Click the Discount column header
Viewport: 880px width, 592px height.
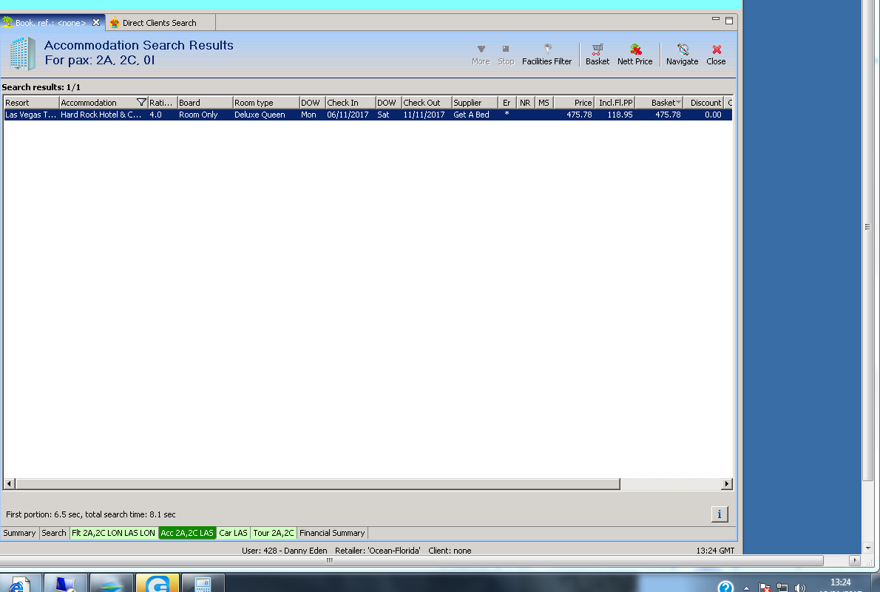click(x=704, y=103)
